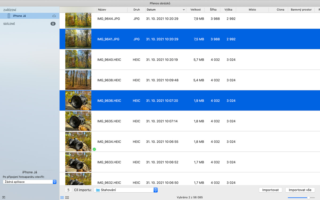Screen dimensions: 320x200
Task: Select the IMG_9635.HEIC row
Action: (x=160, y=121)
